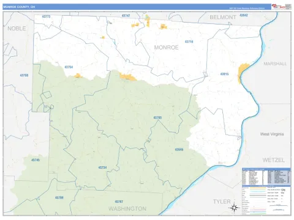Select the WASHINGTON county label
The height and width of the screenshot is (220, 294).
pos(127,208)
